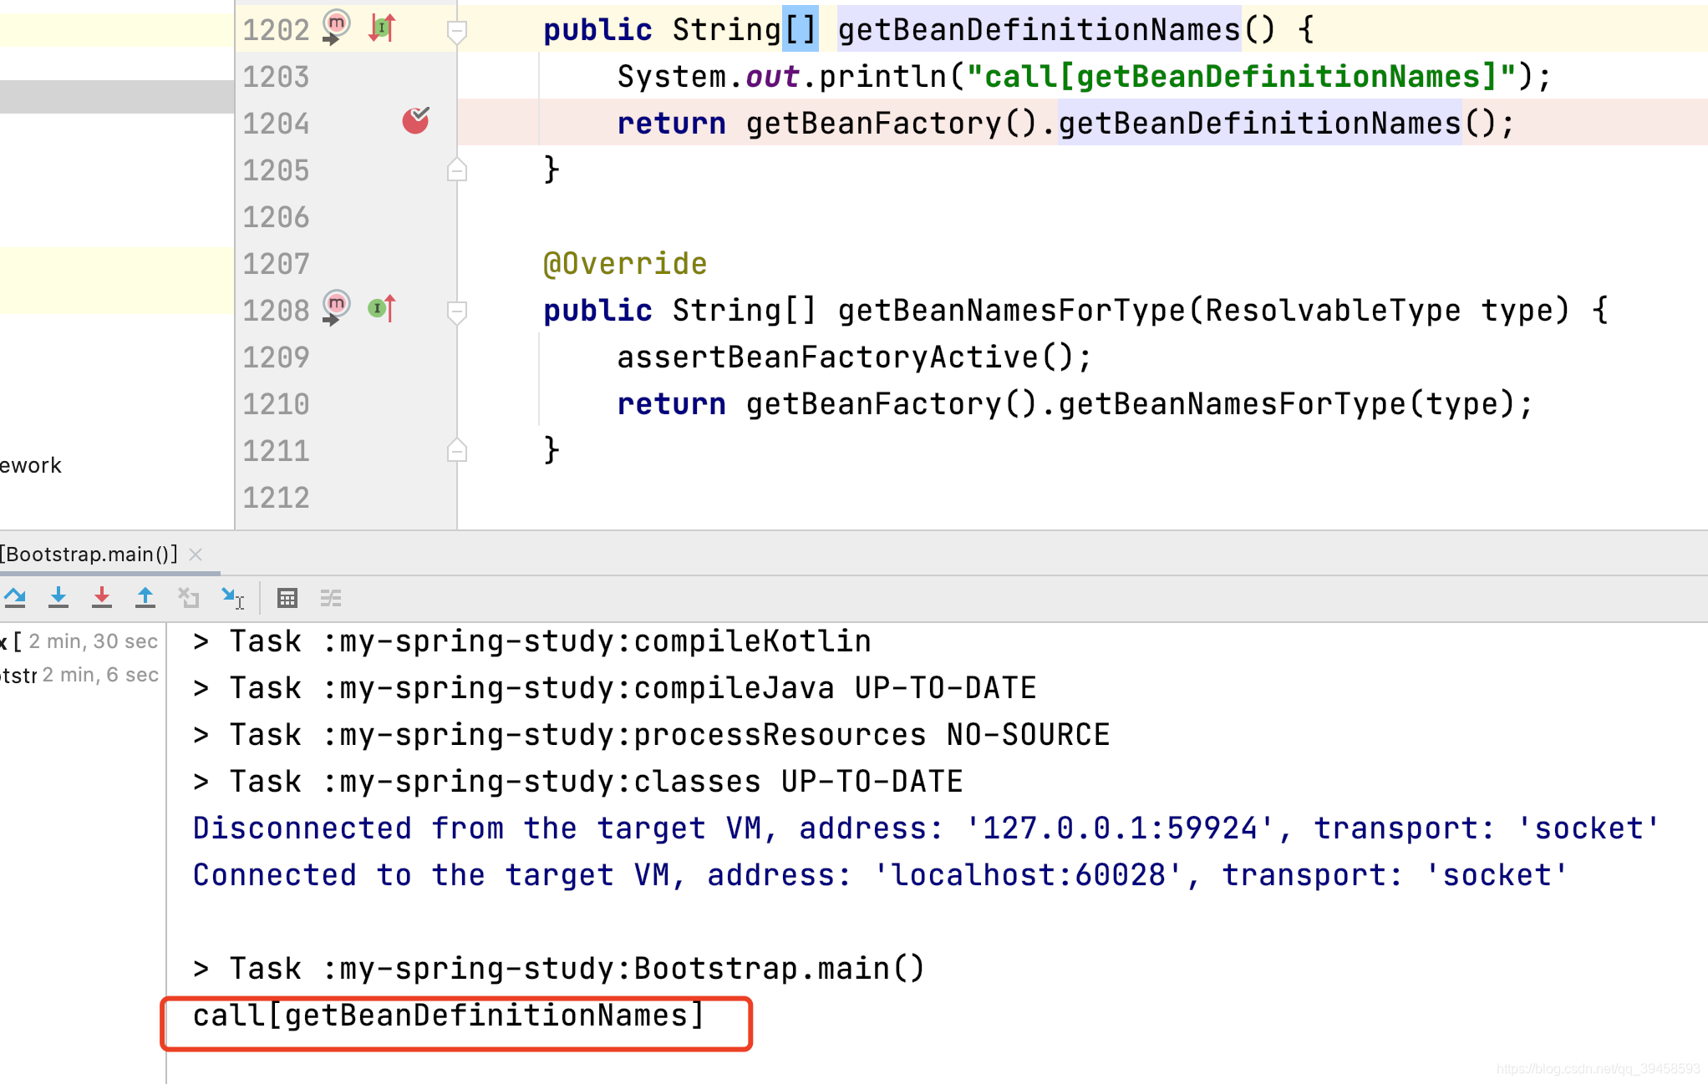Click the Run to Cursor icon
Screen dimensions: 1708x1084
pos(232,597)
